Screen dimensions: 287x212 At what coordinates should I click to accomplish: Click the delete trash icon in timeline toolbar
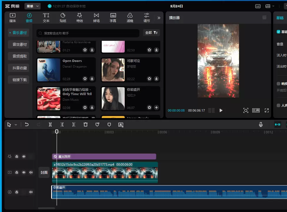[86, 124]
